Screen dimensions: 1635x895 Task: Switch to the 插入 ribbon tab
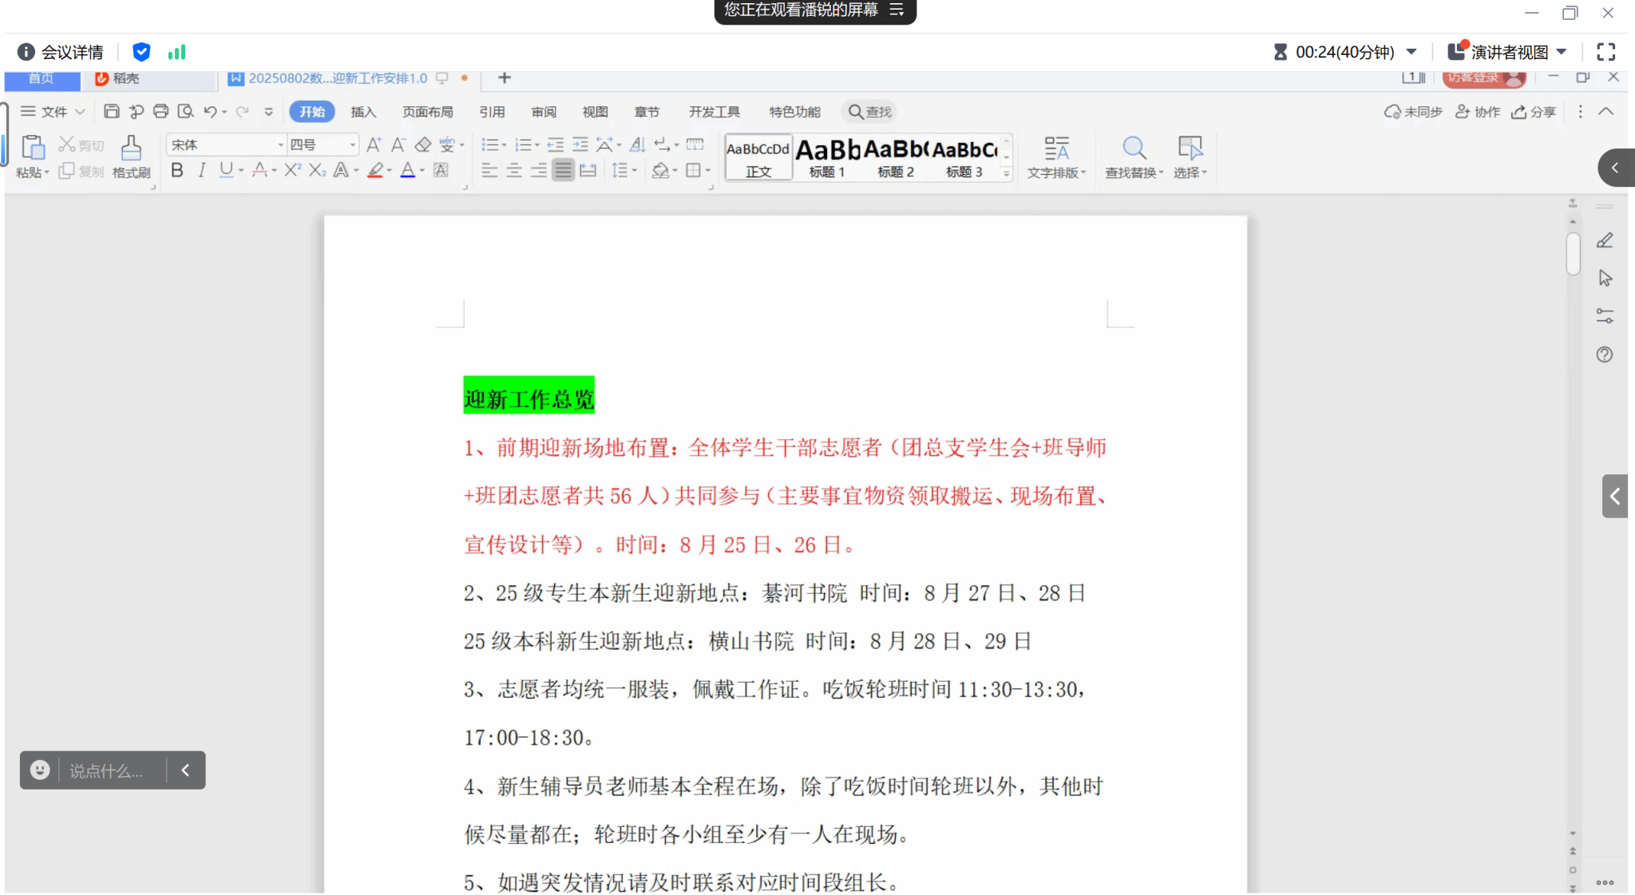point(363,112)
